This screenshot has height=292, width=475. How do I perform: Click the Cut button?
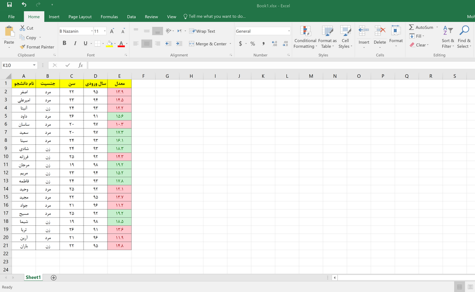tap(27, 28)
